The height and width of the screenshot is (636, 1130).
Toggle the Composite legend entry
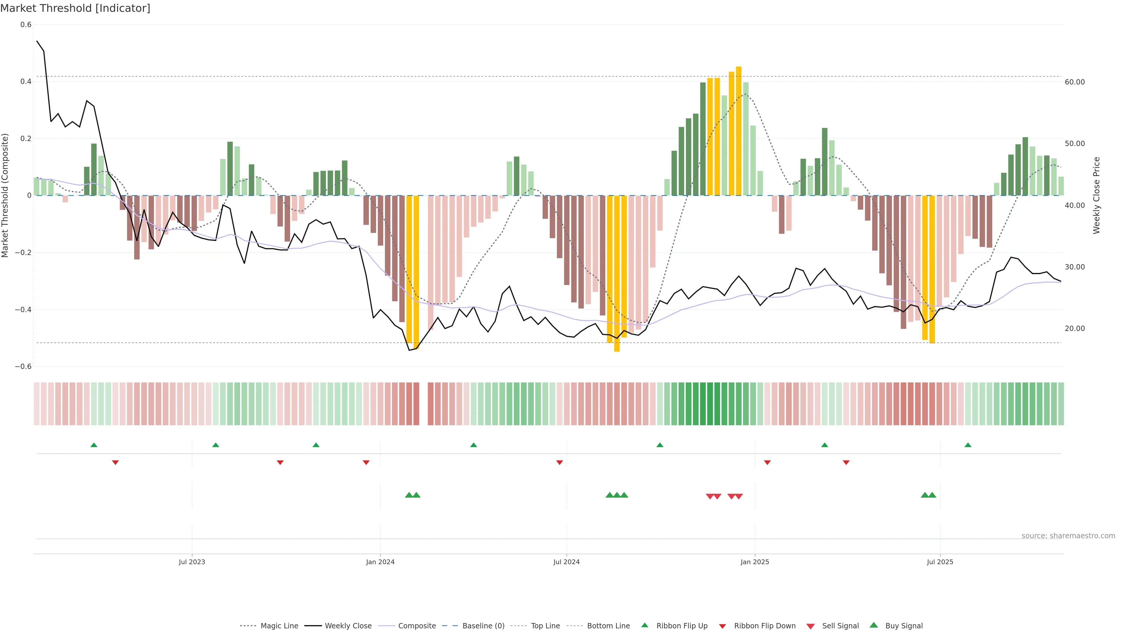(417, 626)
